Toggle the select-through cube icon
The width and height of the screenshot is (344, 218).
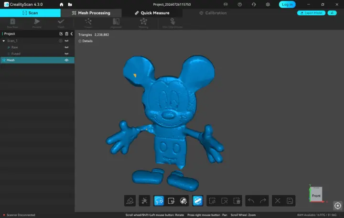[x=198, y=201]
